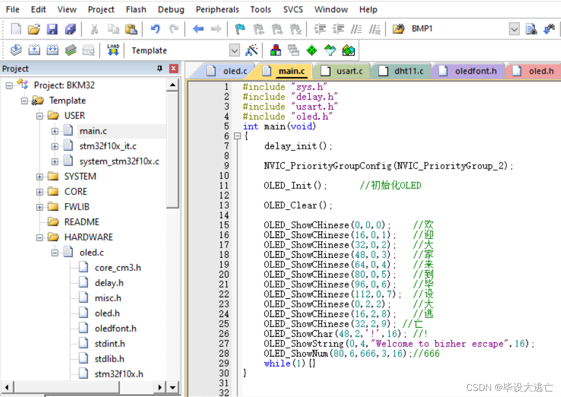Open Manage Run-Time Environment green diamond icon
This screenshot has height=397, width=561.
tap(312, 50)
